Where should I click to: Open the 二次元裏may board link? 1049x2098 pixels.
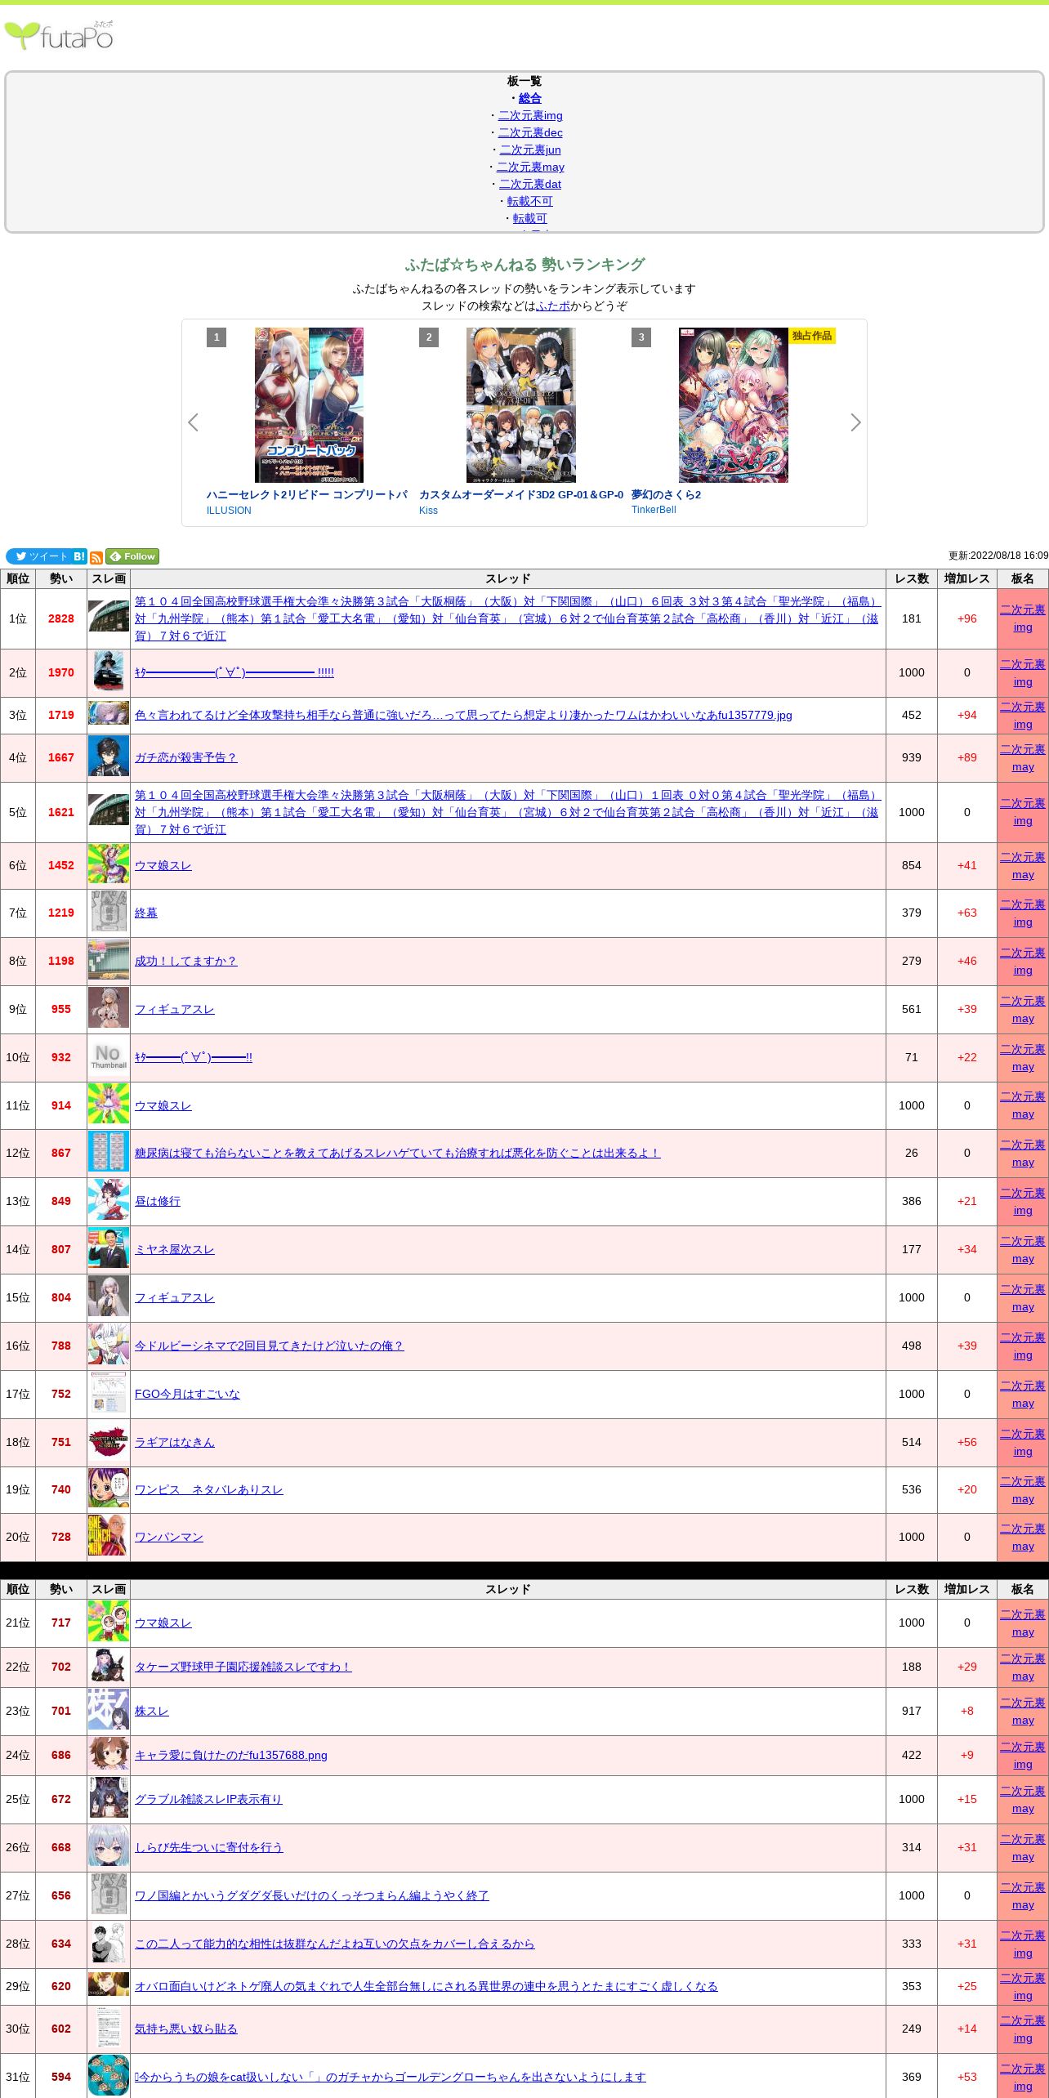coord(530,167)
